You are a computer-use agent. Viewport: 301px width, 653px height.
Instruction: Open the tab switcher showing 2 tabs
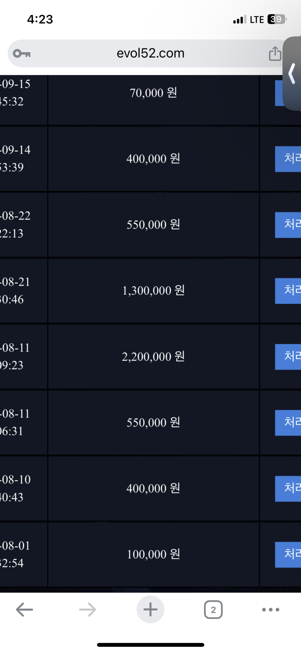213,610
